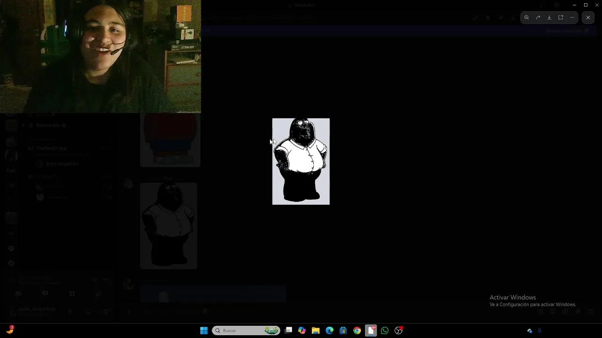Viewport: 602px width, 338px height.
Task: Close the image preview overlay
Action: tap(588, 17)
